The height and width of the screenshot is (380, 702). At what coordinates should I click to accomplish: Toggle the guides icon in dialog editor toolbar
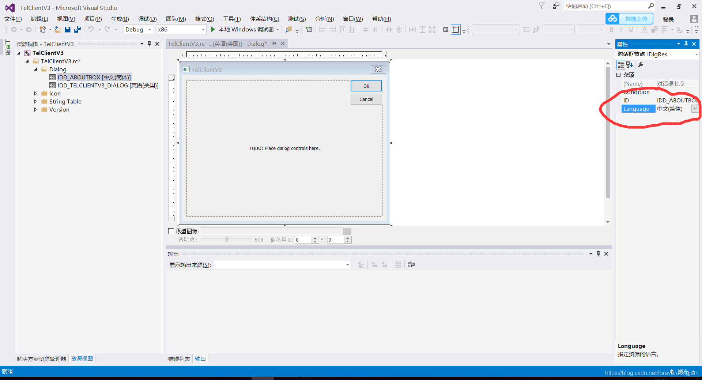click(x=456, y=30)
